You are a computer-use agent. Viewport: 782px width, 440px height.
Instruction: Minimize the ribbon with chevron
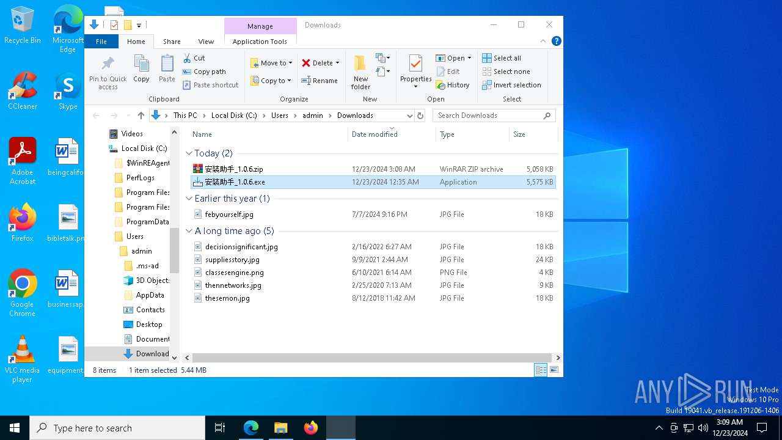pos(543,41)
